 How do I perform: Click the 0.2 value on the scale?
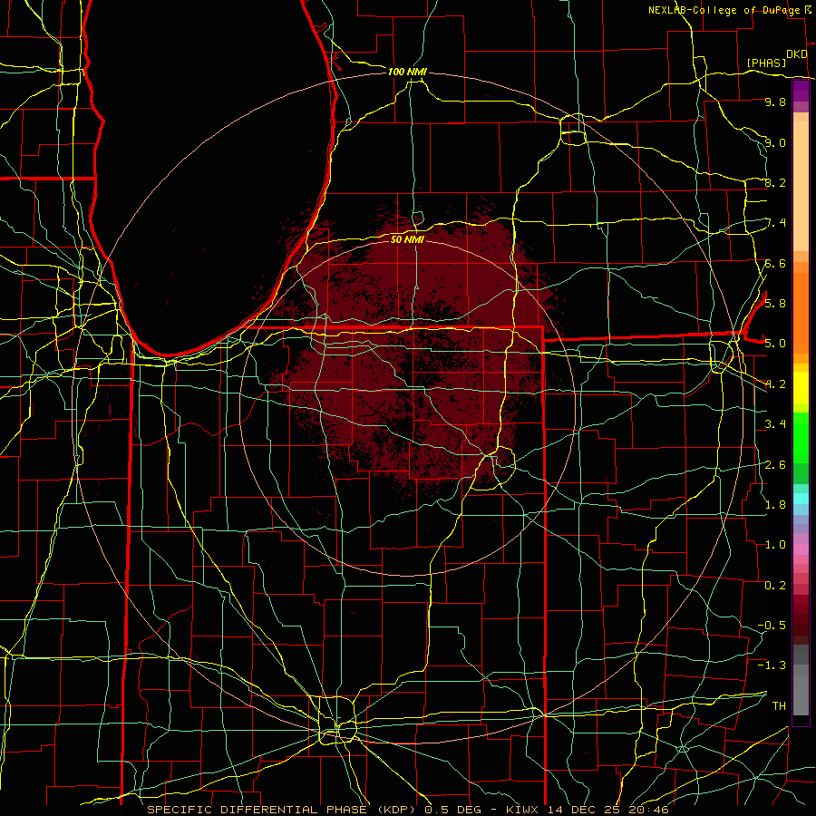click(x=775, y=585)
